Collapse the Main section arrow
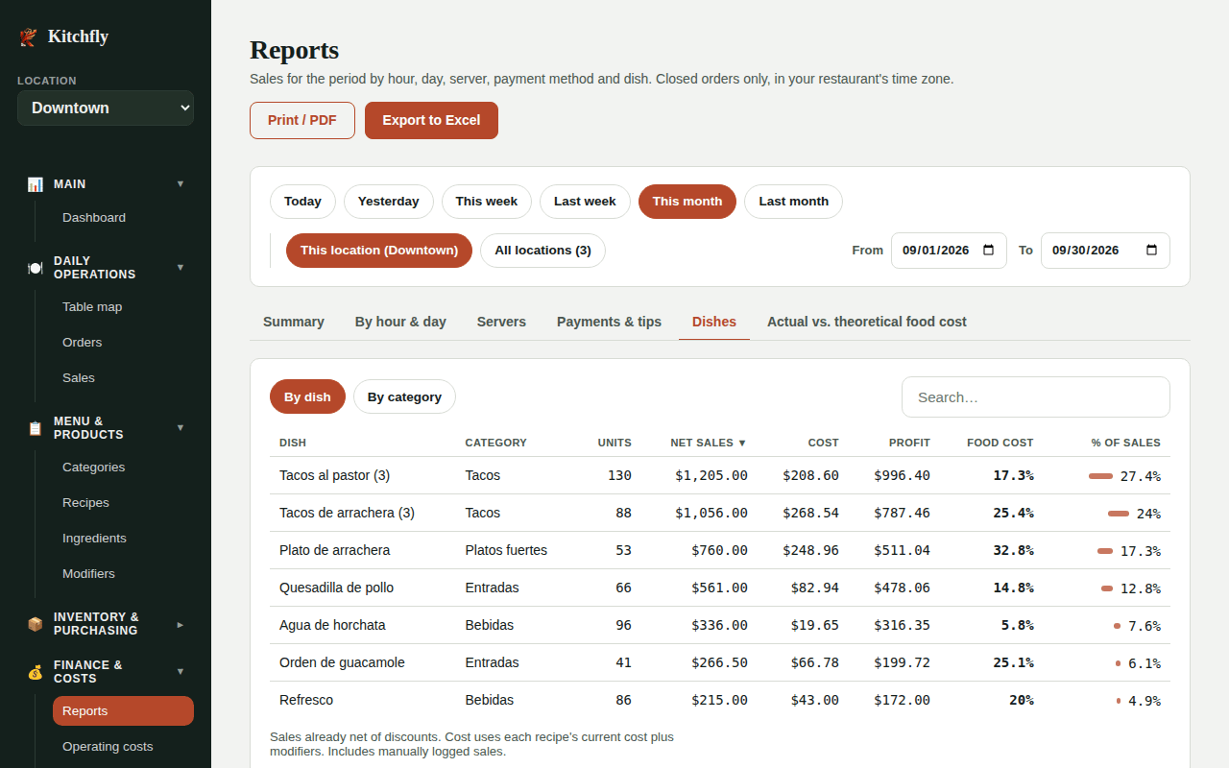The image size is (1229, 768). tap(181, 183)
